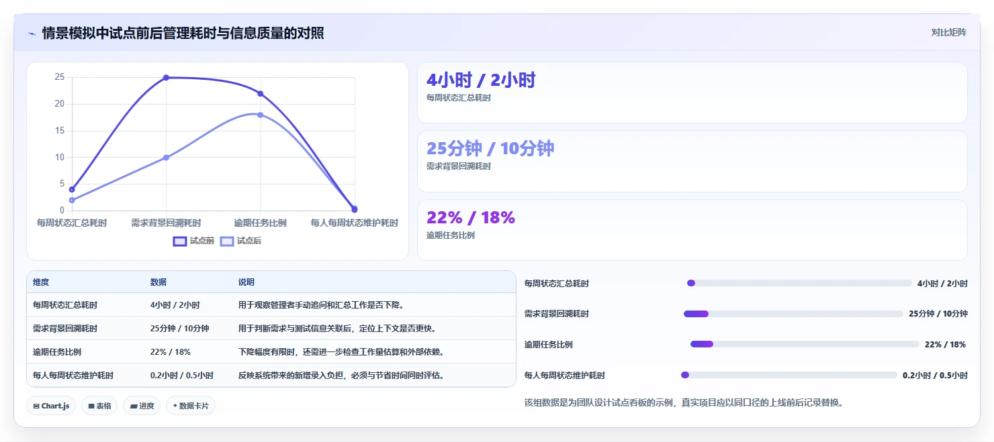The image size is (994, 442).
Task: Open the 4小时 / 2小时 stat card
Action: (x=692, y=93)
